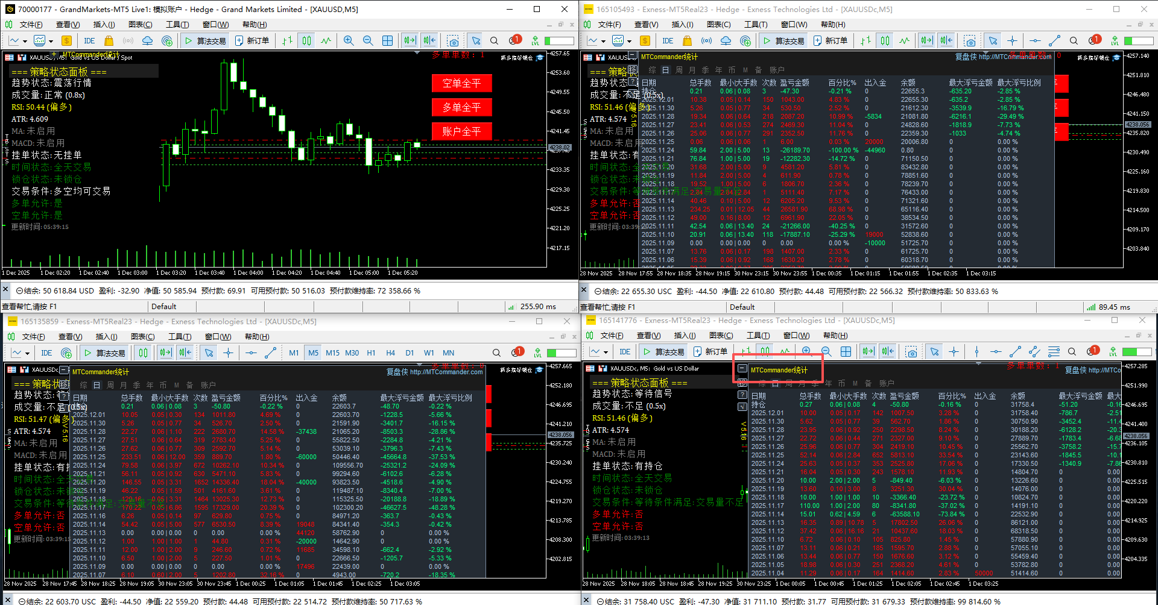The image size is (1158, 605).
Task: Open 插入(I) menu in Exness 165105493 window
Action: click(x=682, y=24)
